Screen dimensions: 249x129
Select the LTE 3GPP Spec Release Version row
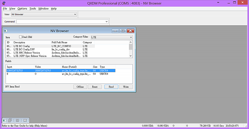[x=50, y=56]
